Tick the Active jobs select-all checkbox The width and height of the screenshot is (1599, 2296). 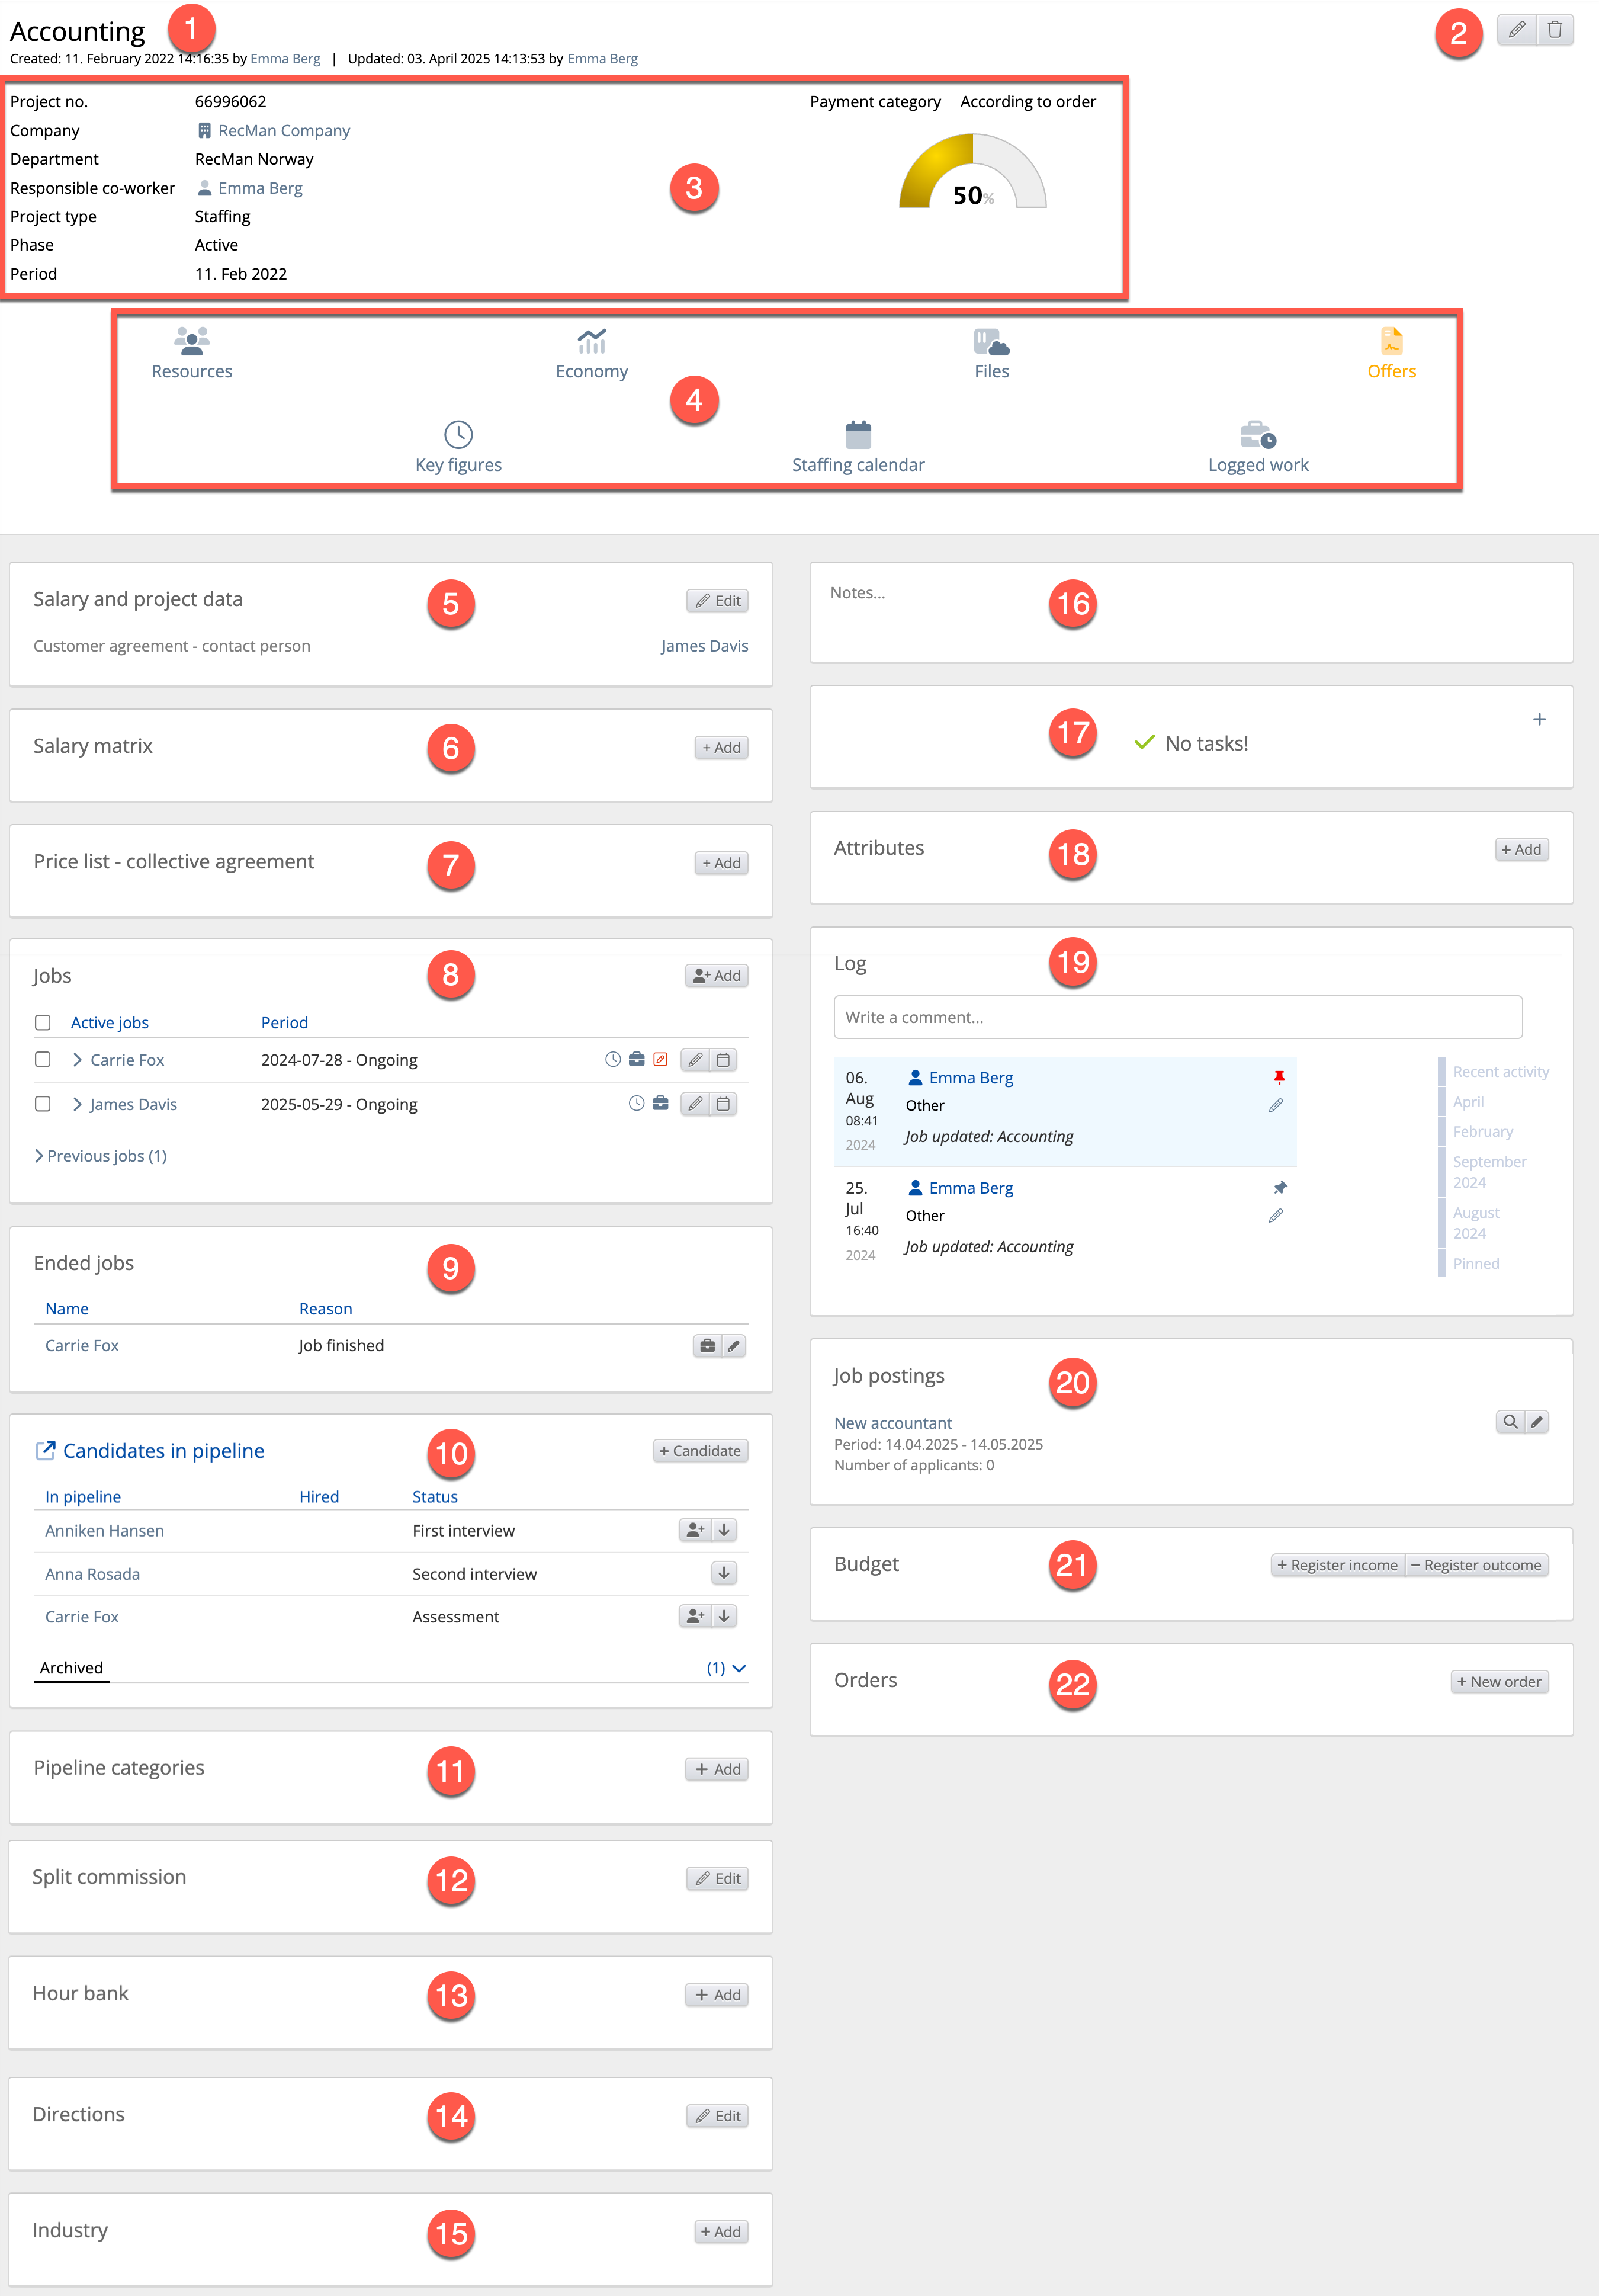pyautogui.click(x=43, y=1022)
